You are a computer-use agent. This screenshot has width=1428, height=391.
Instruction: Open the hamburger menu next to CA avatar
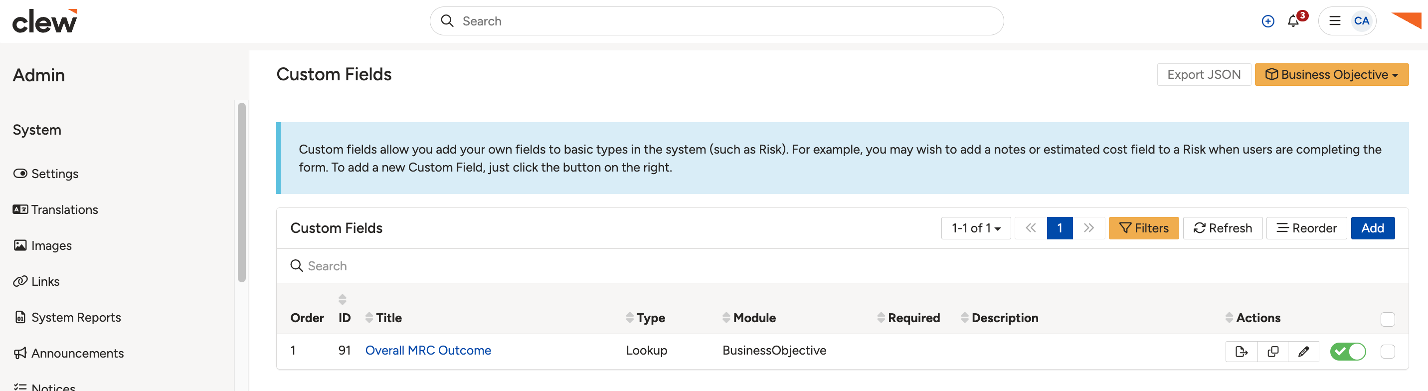(x=1334, y=21)
